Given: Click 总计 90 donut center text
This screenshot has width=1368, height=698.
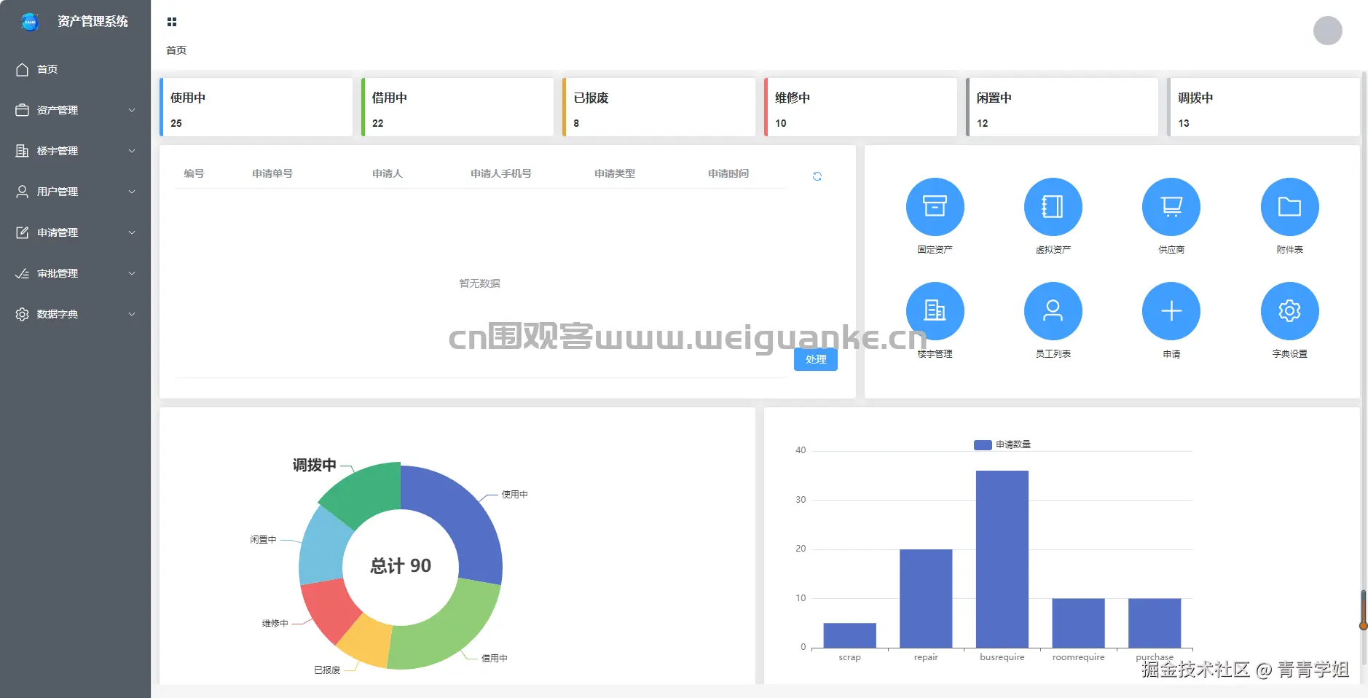Looking at the screenshot, I should 401,566.
